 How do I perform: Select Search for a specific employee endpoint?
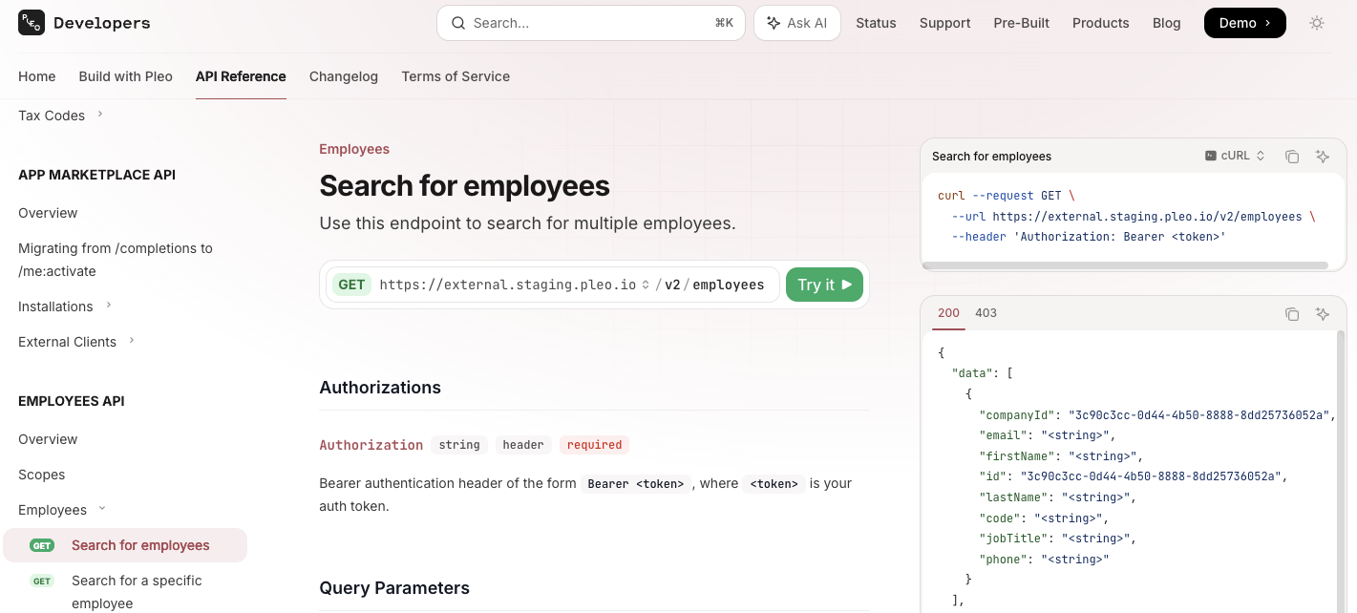click(x=137, y=591)
